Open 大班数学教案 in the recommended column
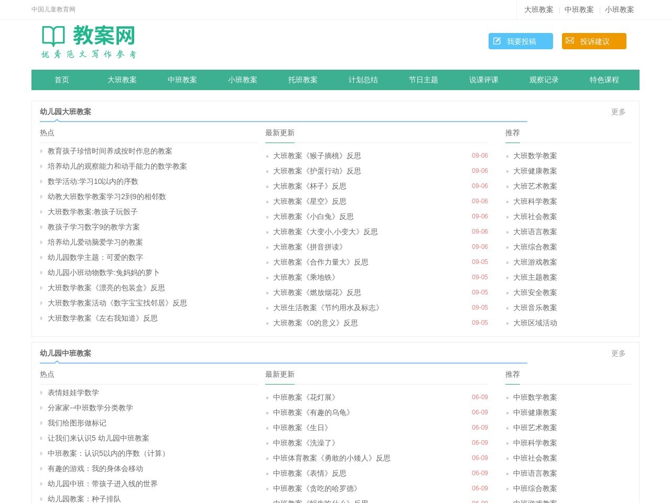The width and height of the screenshot is (671, 503). click(x=535, y=156)
